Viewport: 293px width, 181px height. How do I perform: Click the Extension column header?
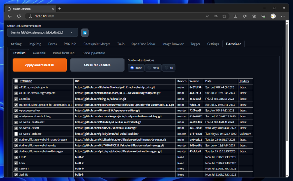click(26, 81)
